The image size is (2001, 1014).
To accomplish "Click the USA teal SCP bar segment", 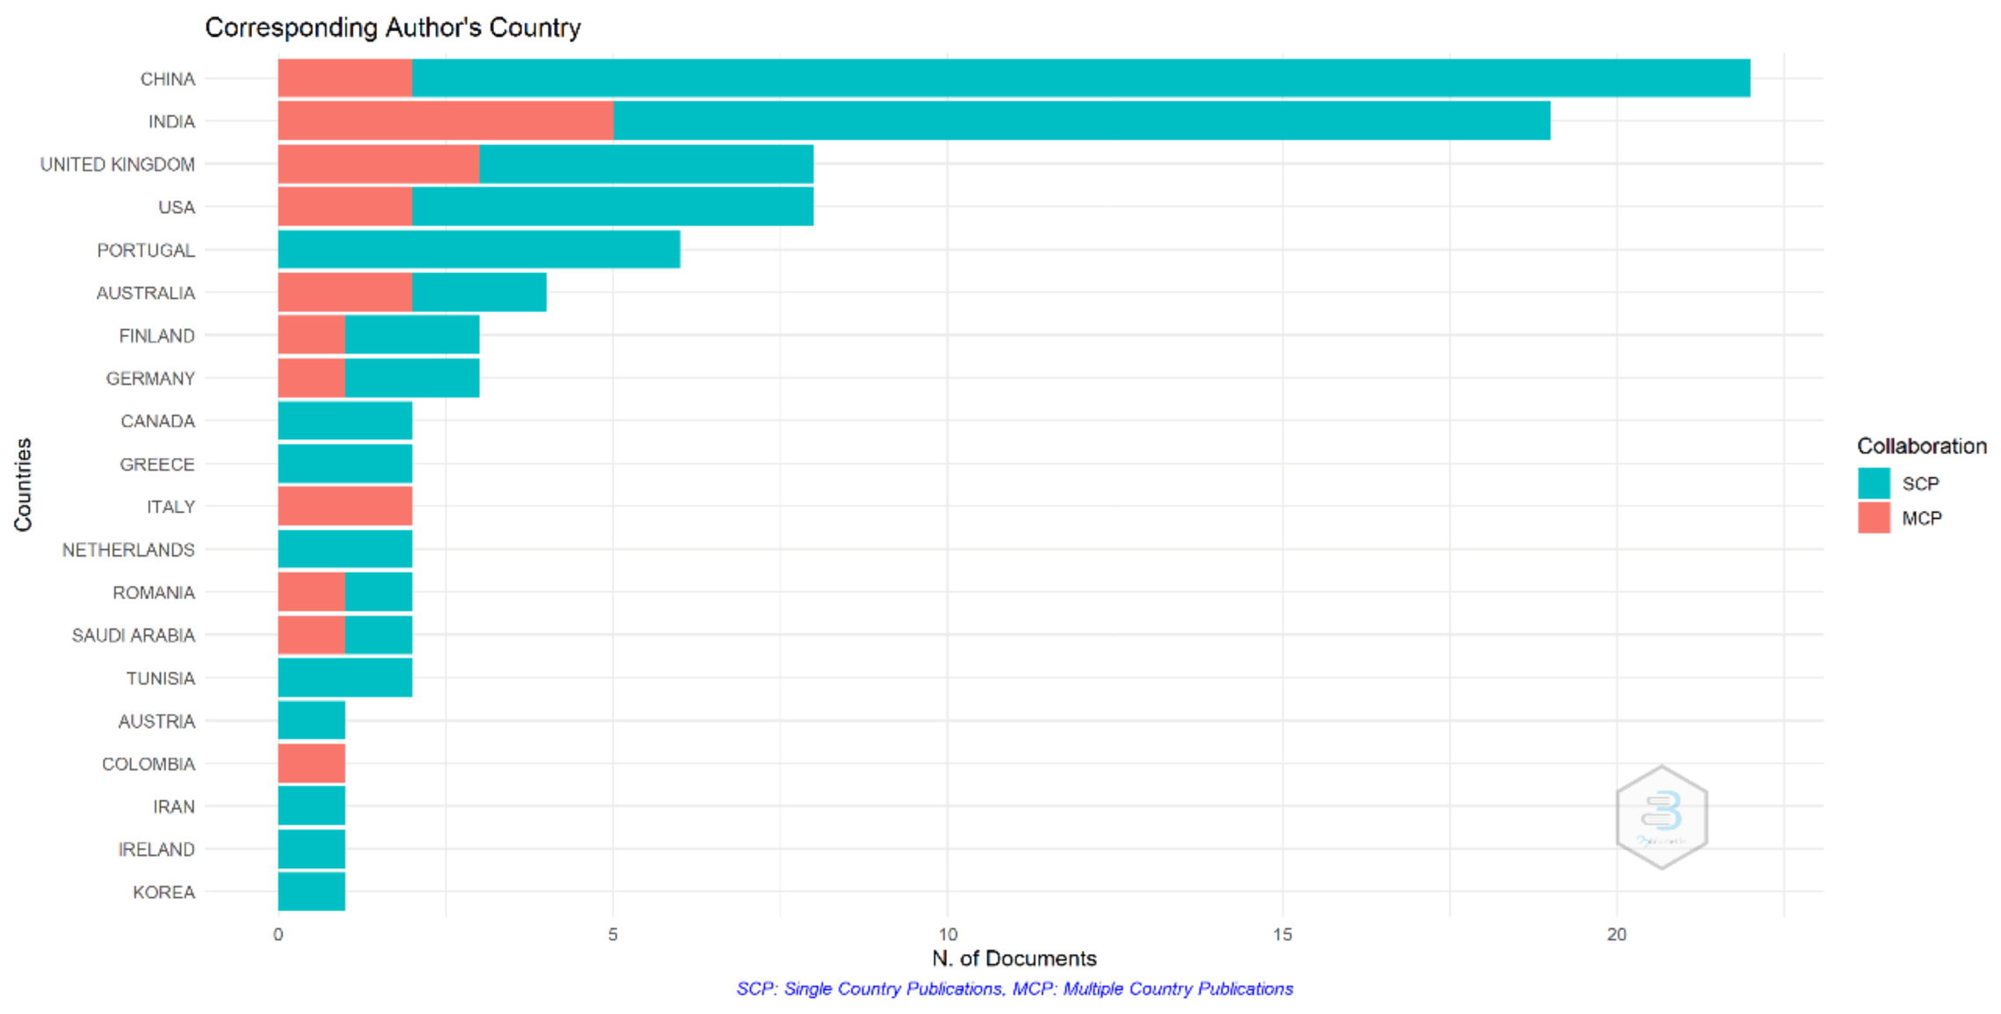I will [612, 207].
